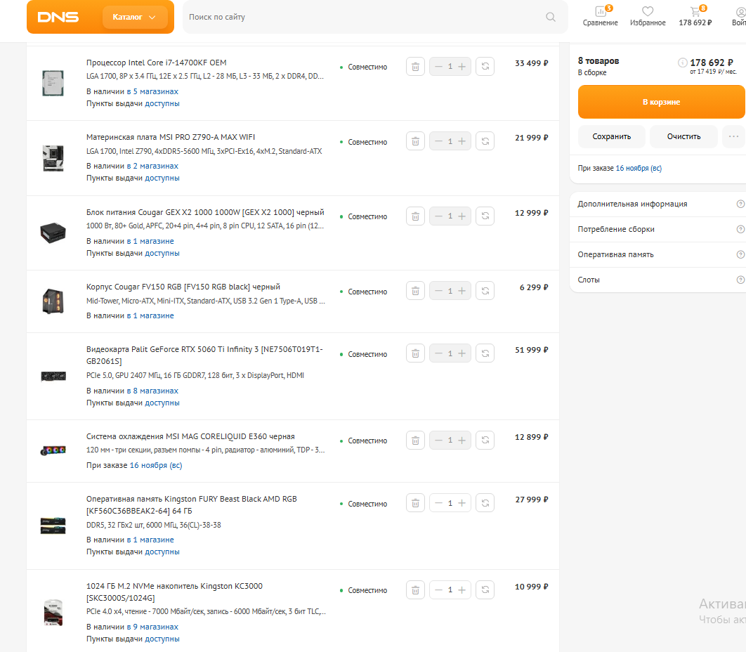Show help for Потребление сборки
Viewport: 746px width, 652px height.
740,229
